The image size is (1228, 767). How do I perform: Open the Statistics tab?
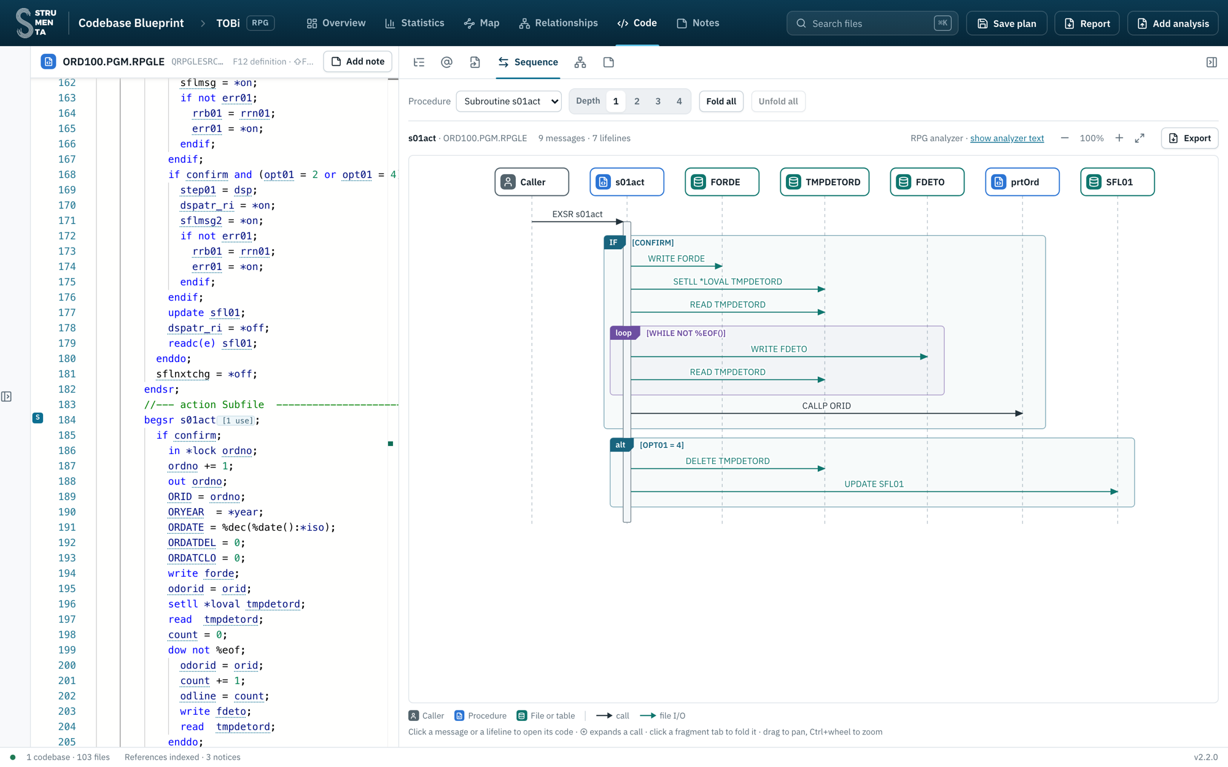[x=414, y=23]
